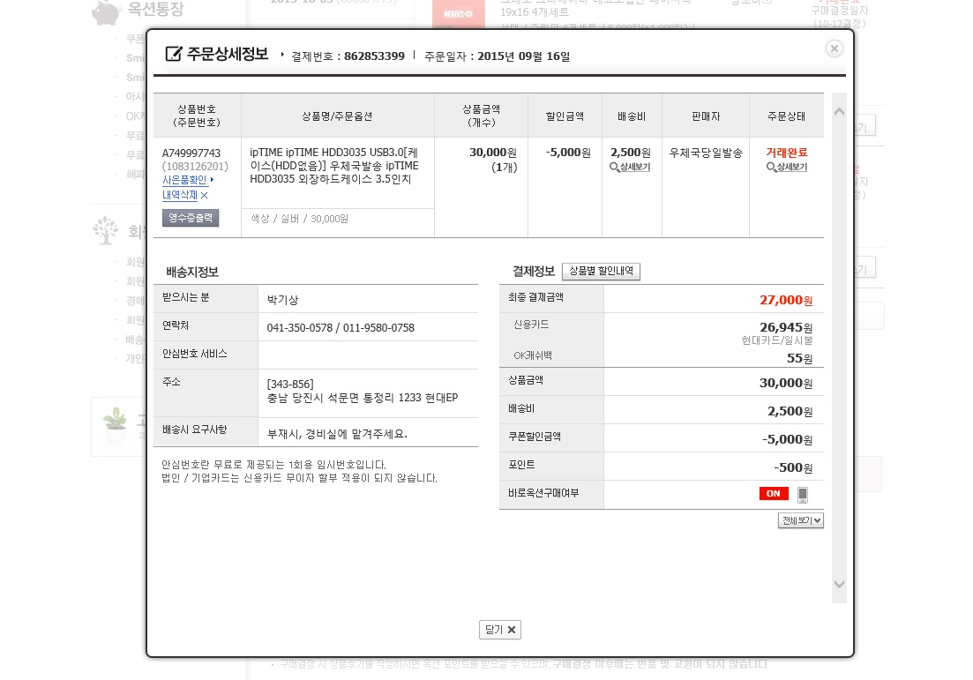Click the product name ipTIME HDD3035 text
The width and height of the screenshot is (973, 680).
click(x=334, y=166)
